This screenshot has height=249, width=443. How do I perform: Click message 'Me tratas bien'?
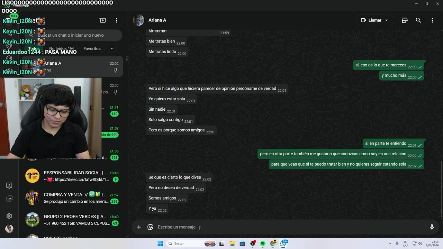(167, 42)
